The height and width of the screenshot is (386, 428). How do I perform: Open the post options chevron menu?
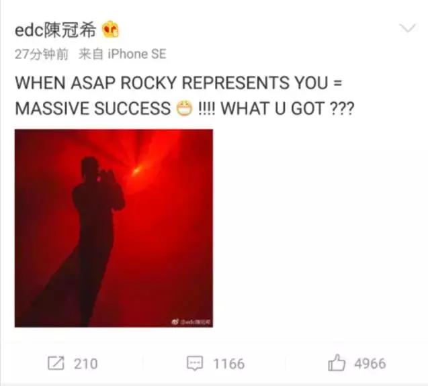pyautogui.click(x=407, y=28)
